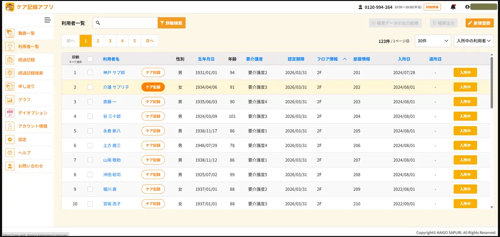
Task: Check the box for 介護 サプリ子
Action: [90, 87]
